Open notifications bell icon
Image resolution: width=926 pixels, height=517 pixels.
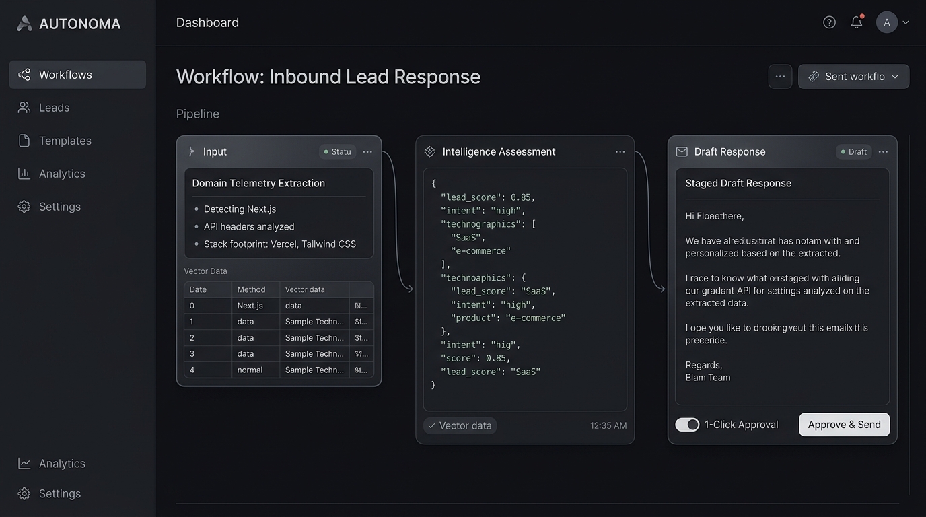pyautogui.click(x=857, y=22)
